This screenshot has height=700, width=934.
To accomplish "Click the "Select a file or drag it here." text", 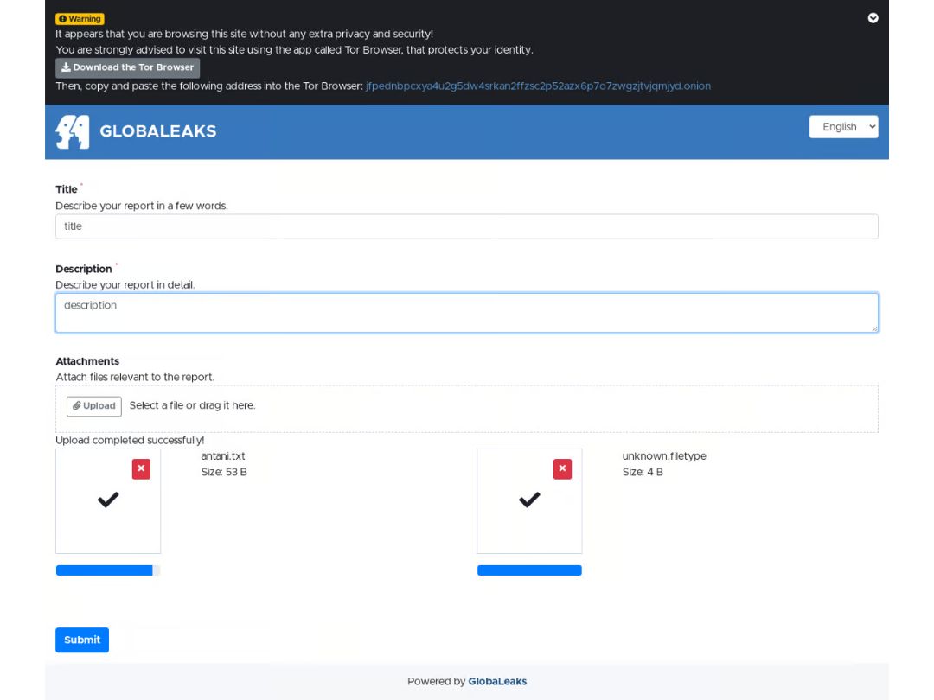I will coord(192,405).
